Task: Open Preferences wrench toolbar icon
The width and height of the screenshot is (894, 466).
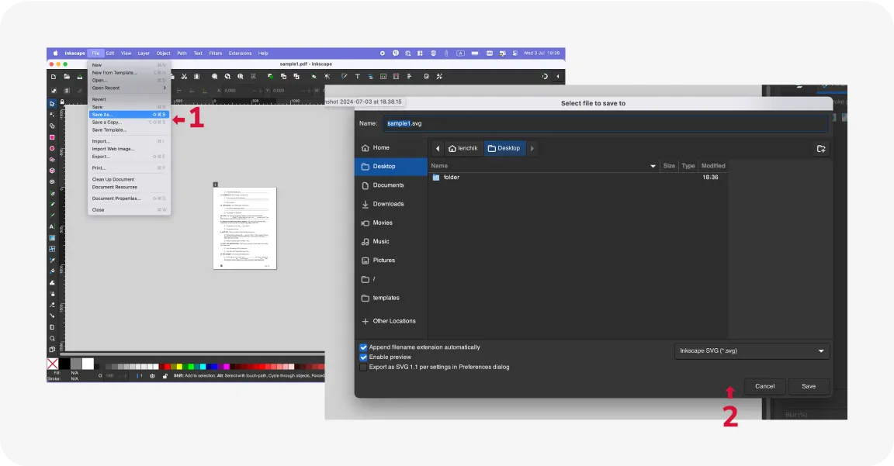Action: click(439, 76)
